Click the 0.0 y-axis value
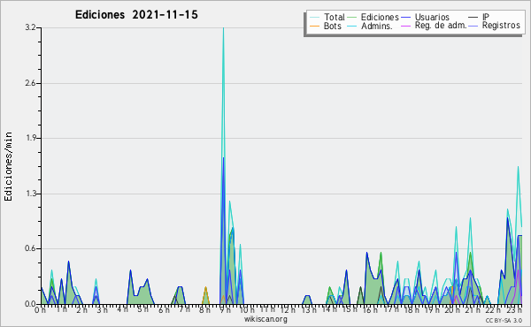Viewport: 531px width, 327px height. (30, 304)
